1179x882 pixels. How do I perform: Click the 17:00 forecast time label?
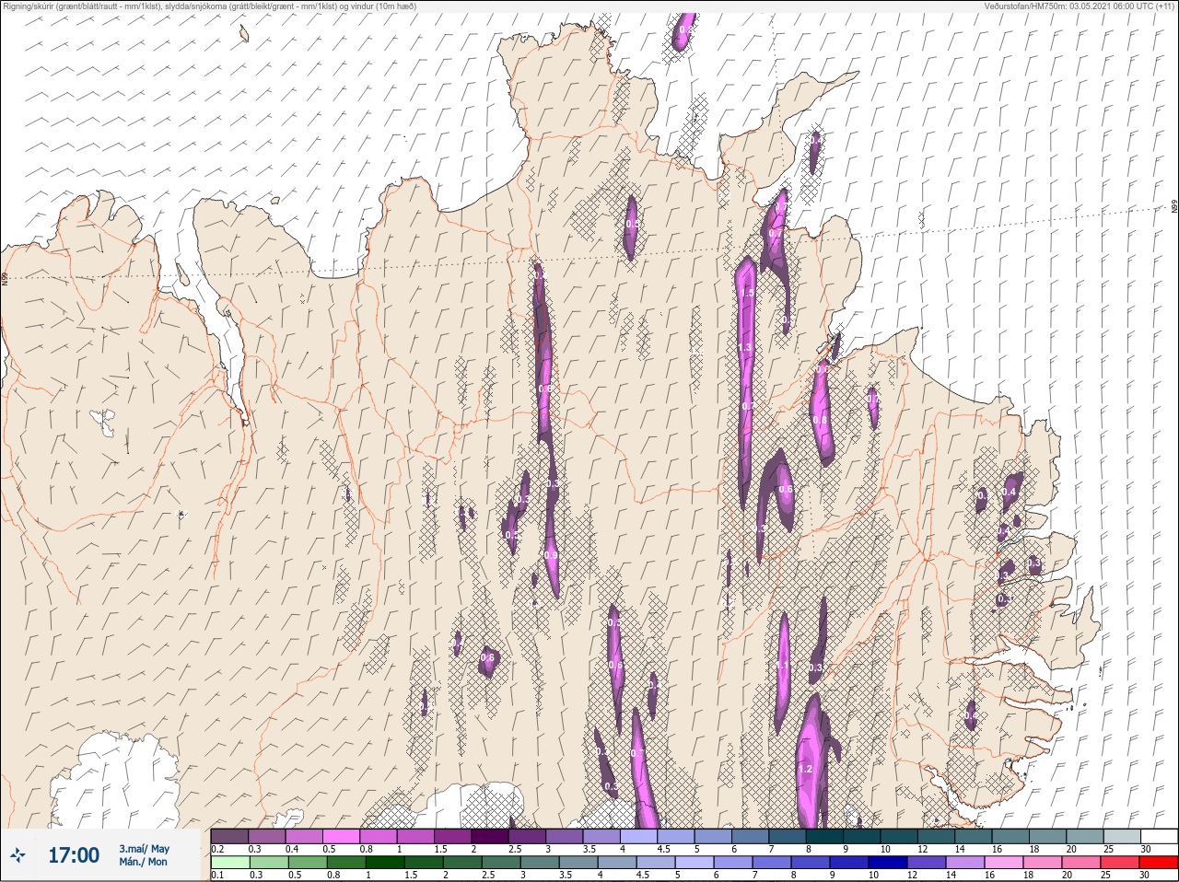click(x=74, y=855)
